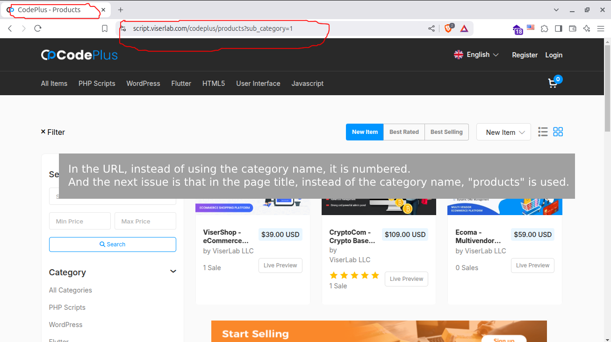Click the browser back arrow
611x342 pixels.
point(10,28)
